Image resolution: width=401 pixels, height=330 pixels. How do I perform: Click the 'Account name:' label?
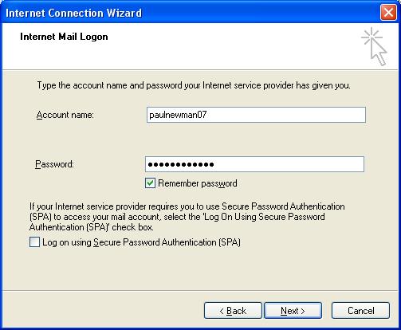point(65,115)
